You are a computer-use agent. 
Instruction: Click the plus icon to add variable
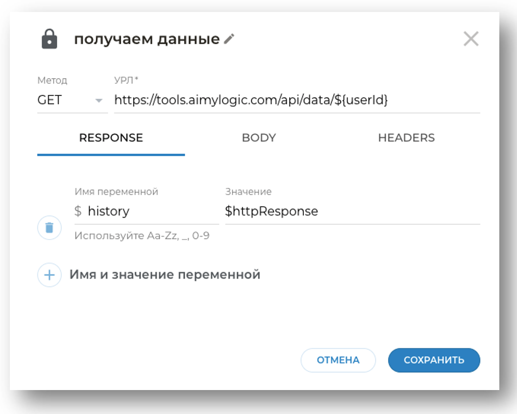(x=49, y=274)
